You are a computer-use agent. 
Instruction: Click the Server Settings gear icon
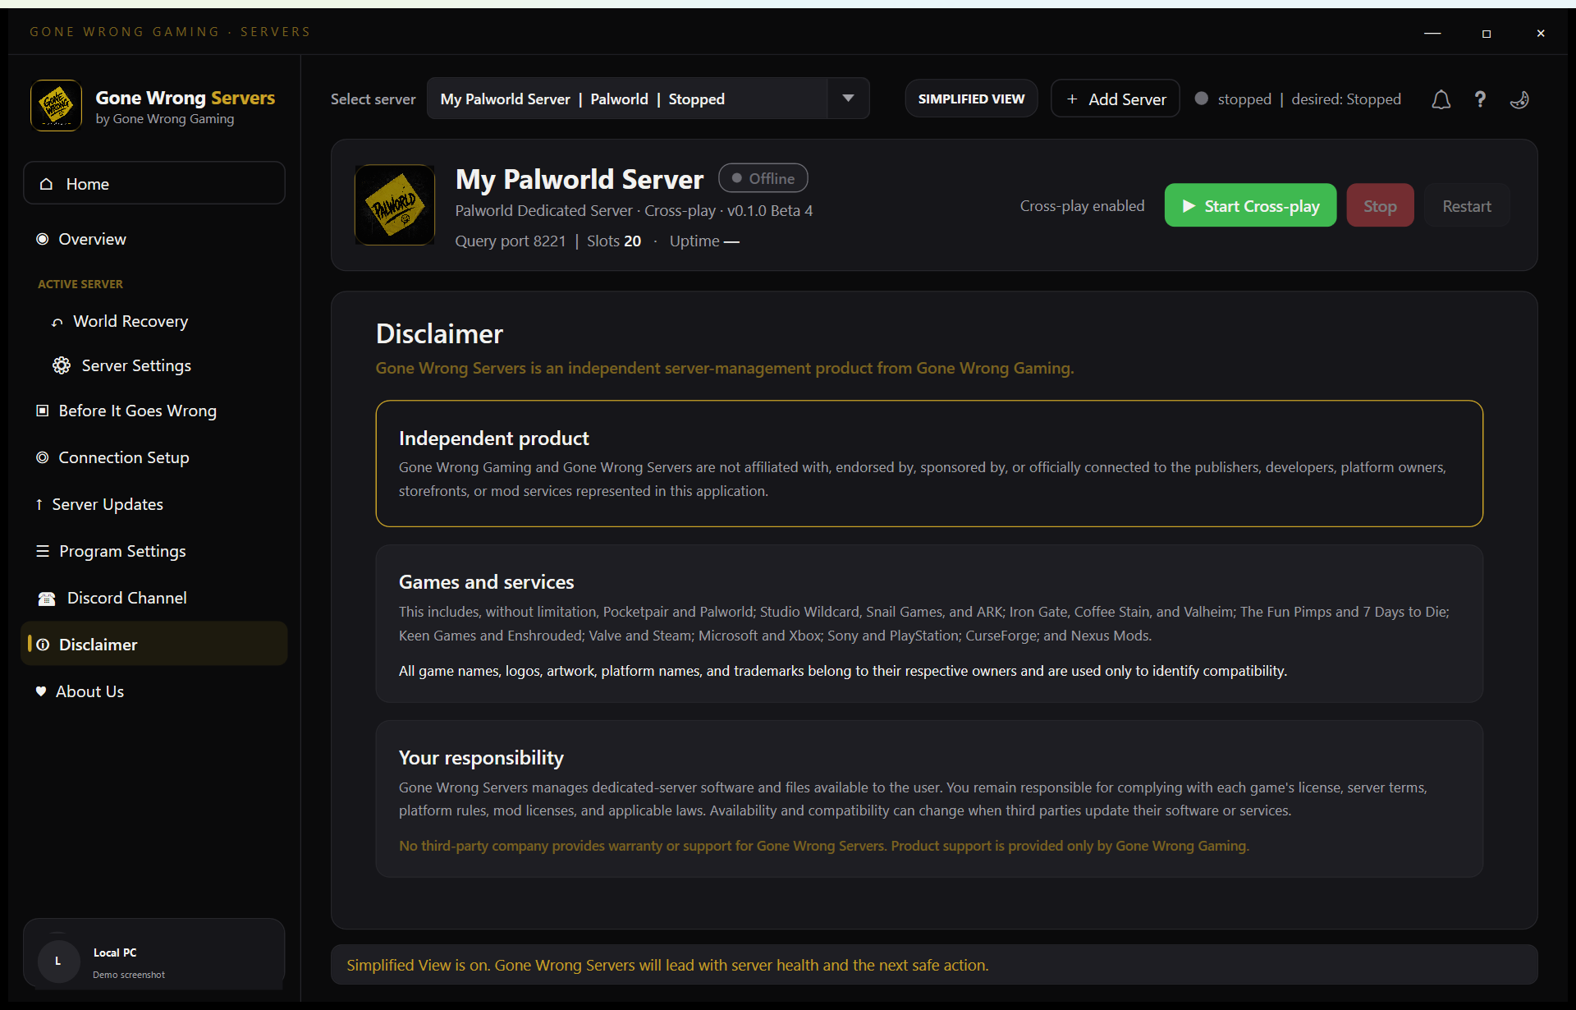(62, 365)
